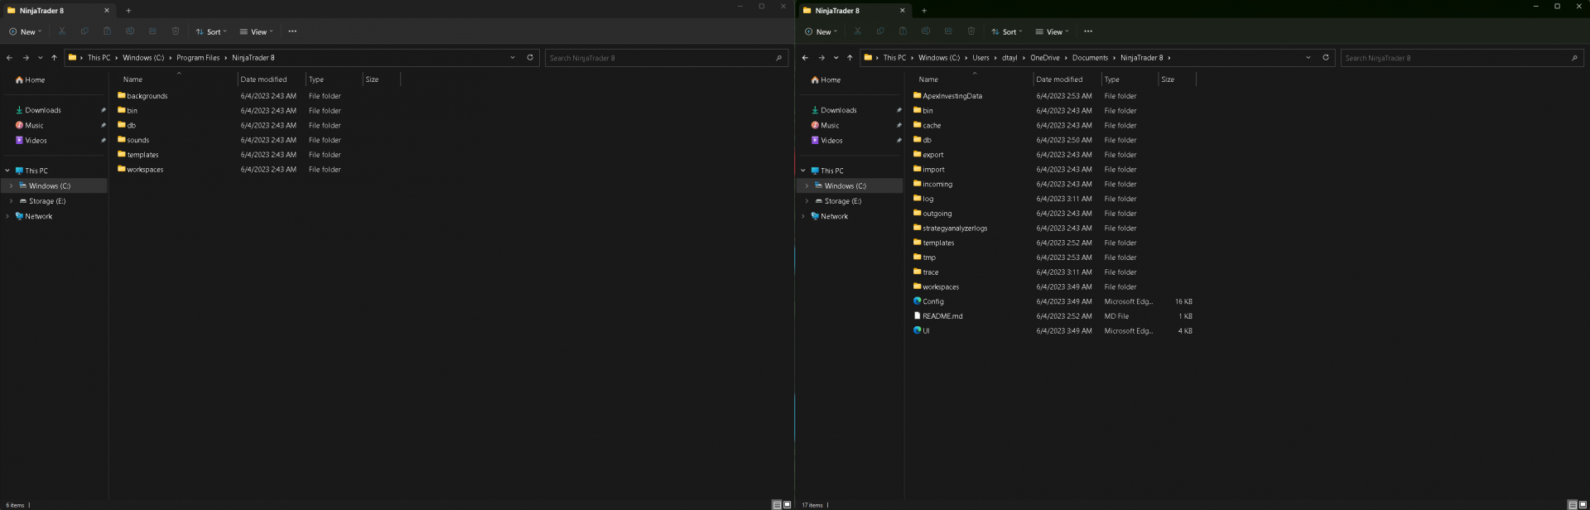Refresh the right window folder view

[x=1326, y=58]
